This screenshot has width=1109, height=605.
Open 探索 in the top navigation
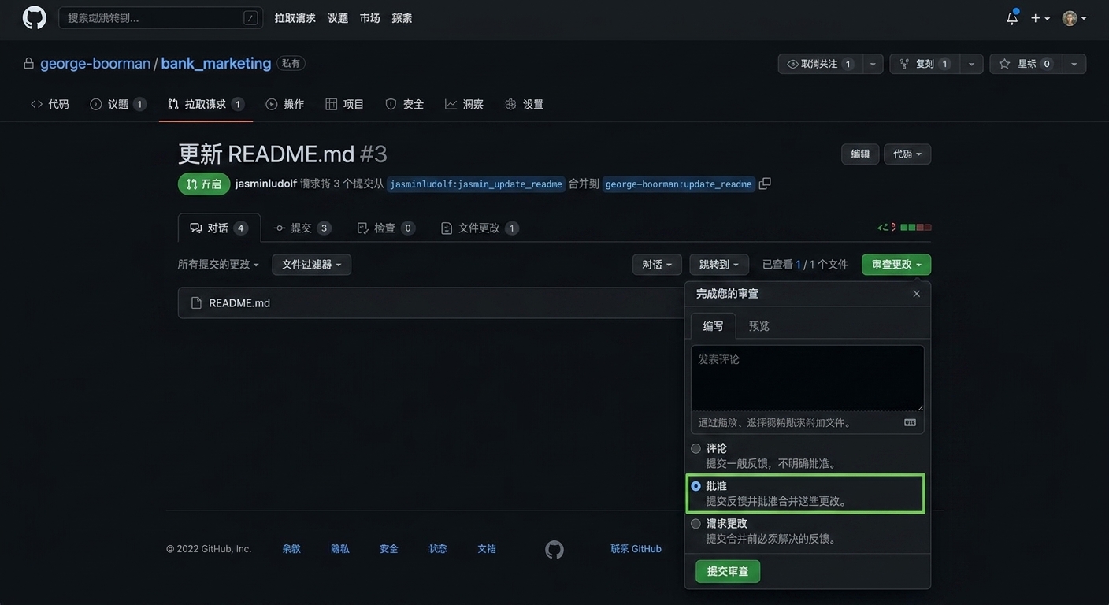coord(402,18)
